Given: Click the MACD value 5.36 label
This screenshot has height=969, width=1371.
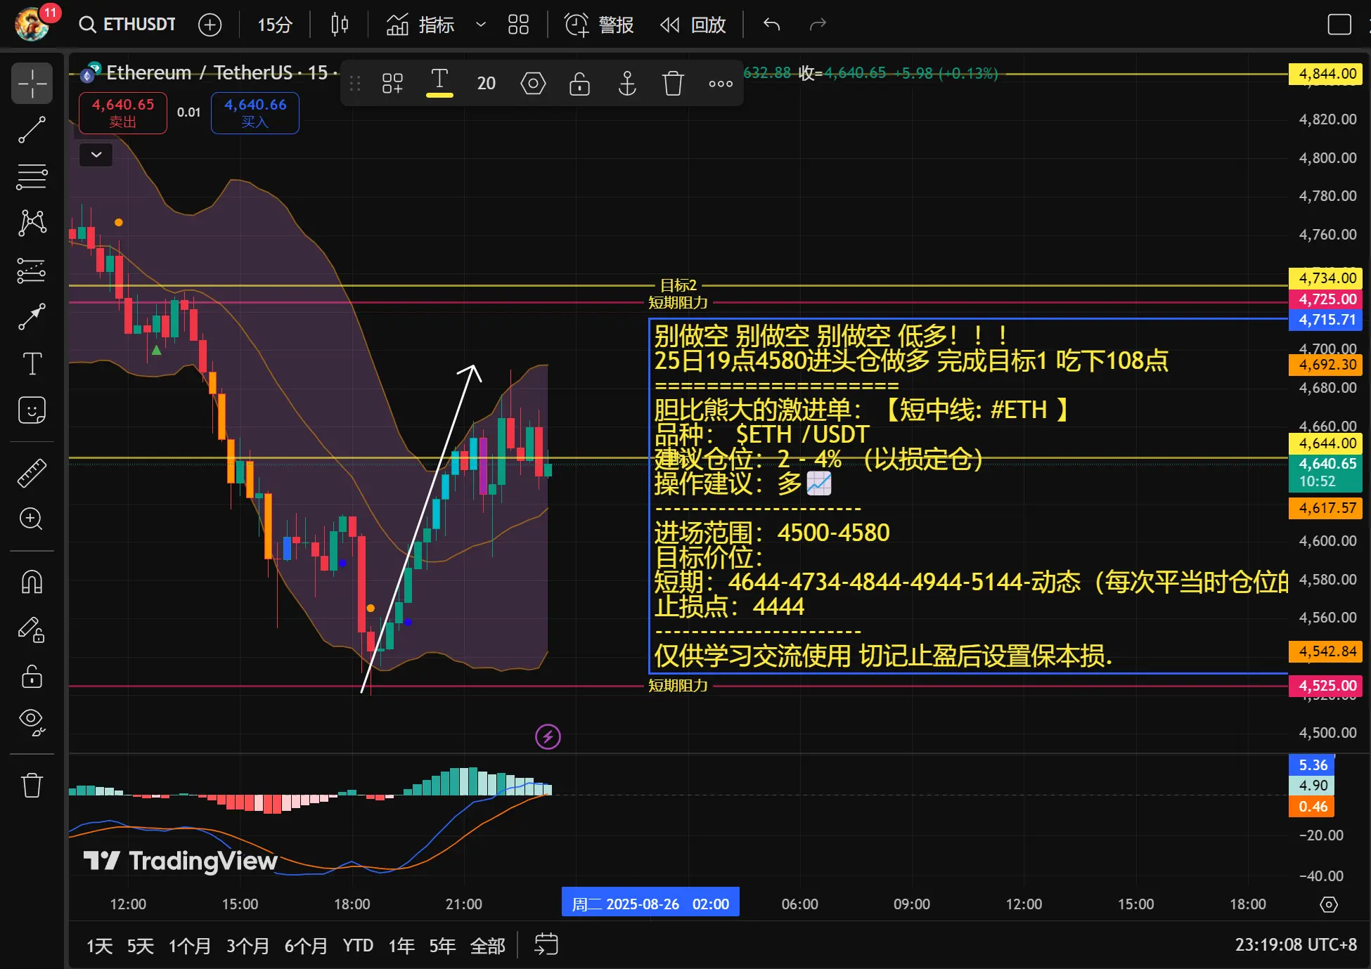Looking at the screenshot, I should click(x=1312, y=765).
